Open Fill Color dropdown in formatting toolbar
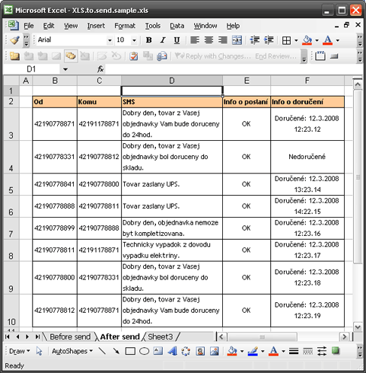 coord(317,40)
